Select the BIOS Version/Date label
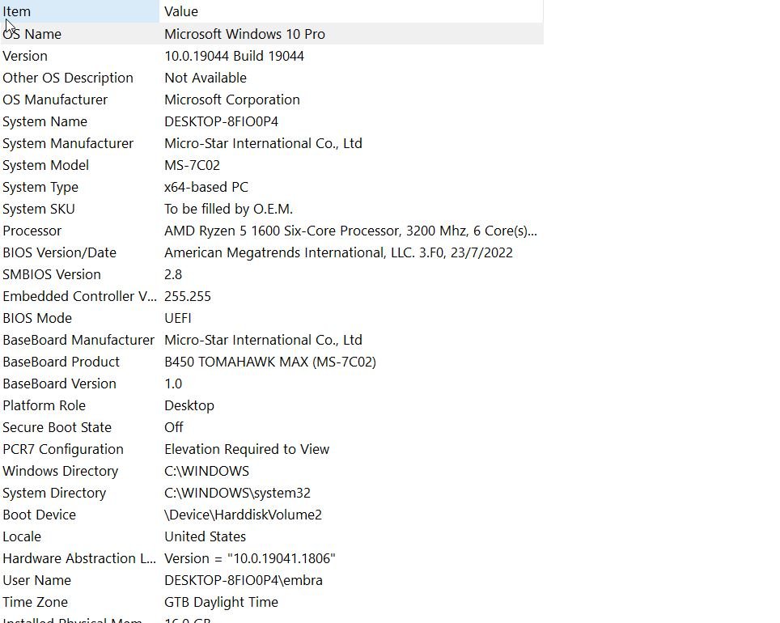Image resolution: width=780 pixels, height=623 pixels. coord(60,252)
